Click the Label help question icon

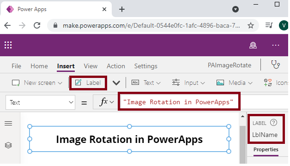point(273,122)
